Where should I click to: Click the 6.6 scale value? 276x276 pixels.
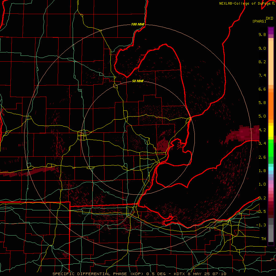(x=262, y=89)
